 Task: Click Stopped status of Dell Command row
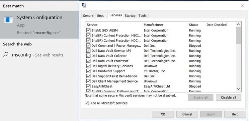point(195,46)
